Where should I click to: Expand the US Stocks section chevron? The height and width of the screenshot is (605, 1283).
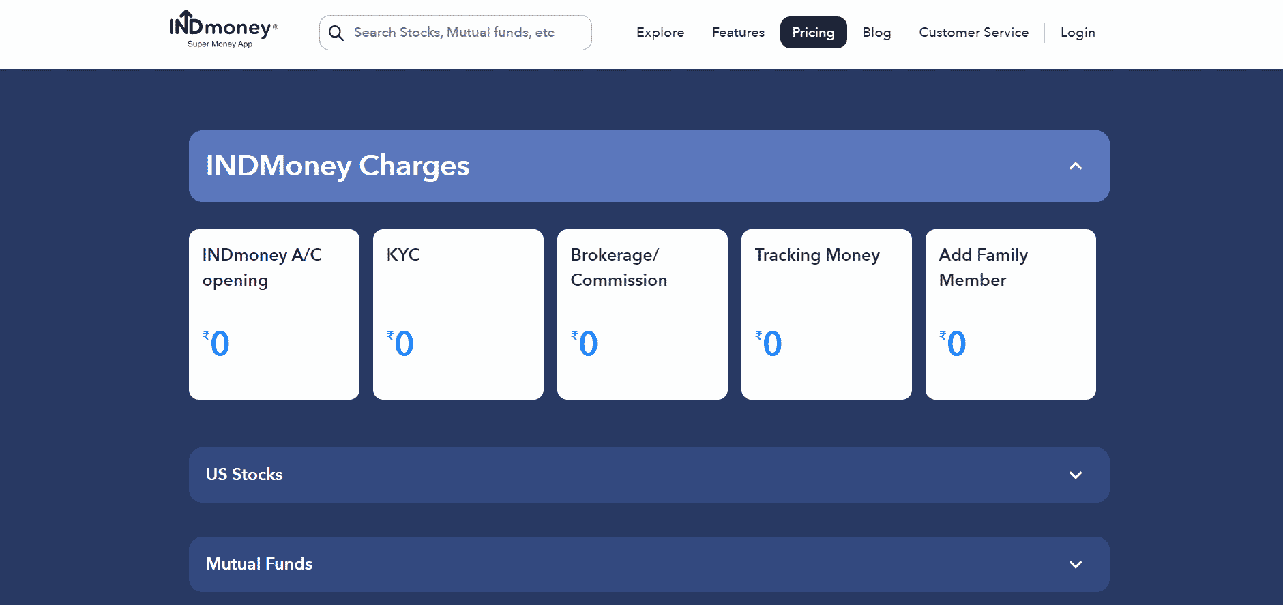tap(1076, 475)
